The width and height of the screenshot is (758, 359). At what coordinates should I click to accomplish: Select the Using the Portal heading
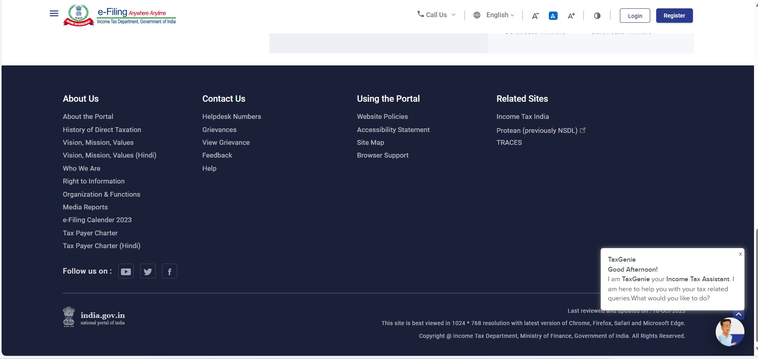(x=388, y=99)
